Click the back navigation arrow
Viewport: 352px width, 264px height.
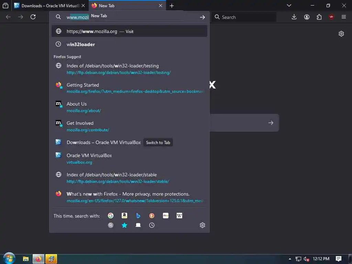coord(8,17)
